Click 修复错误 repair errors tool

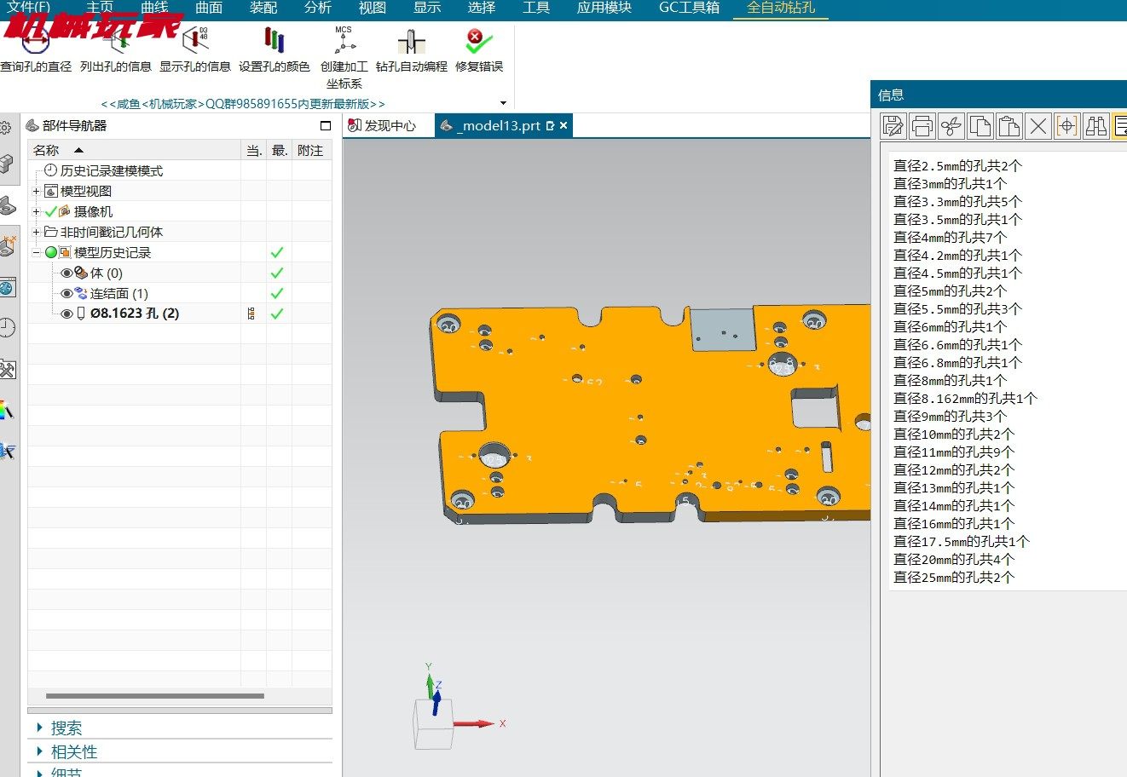coord(479,50)
